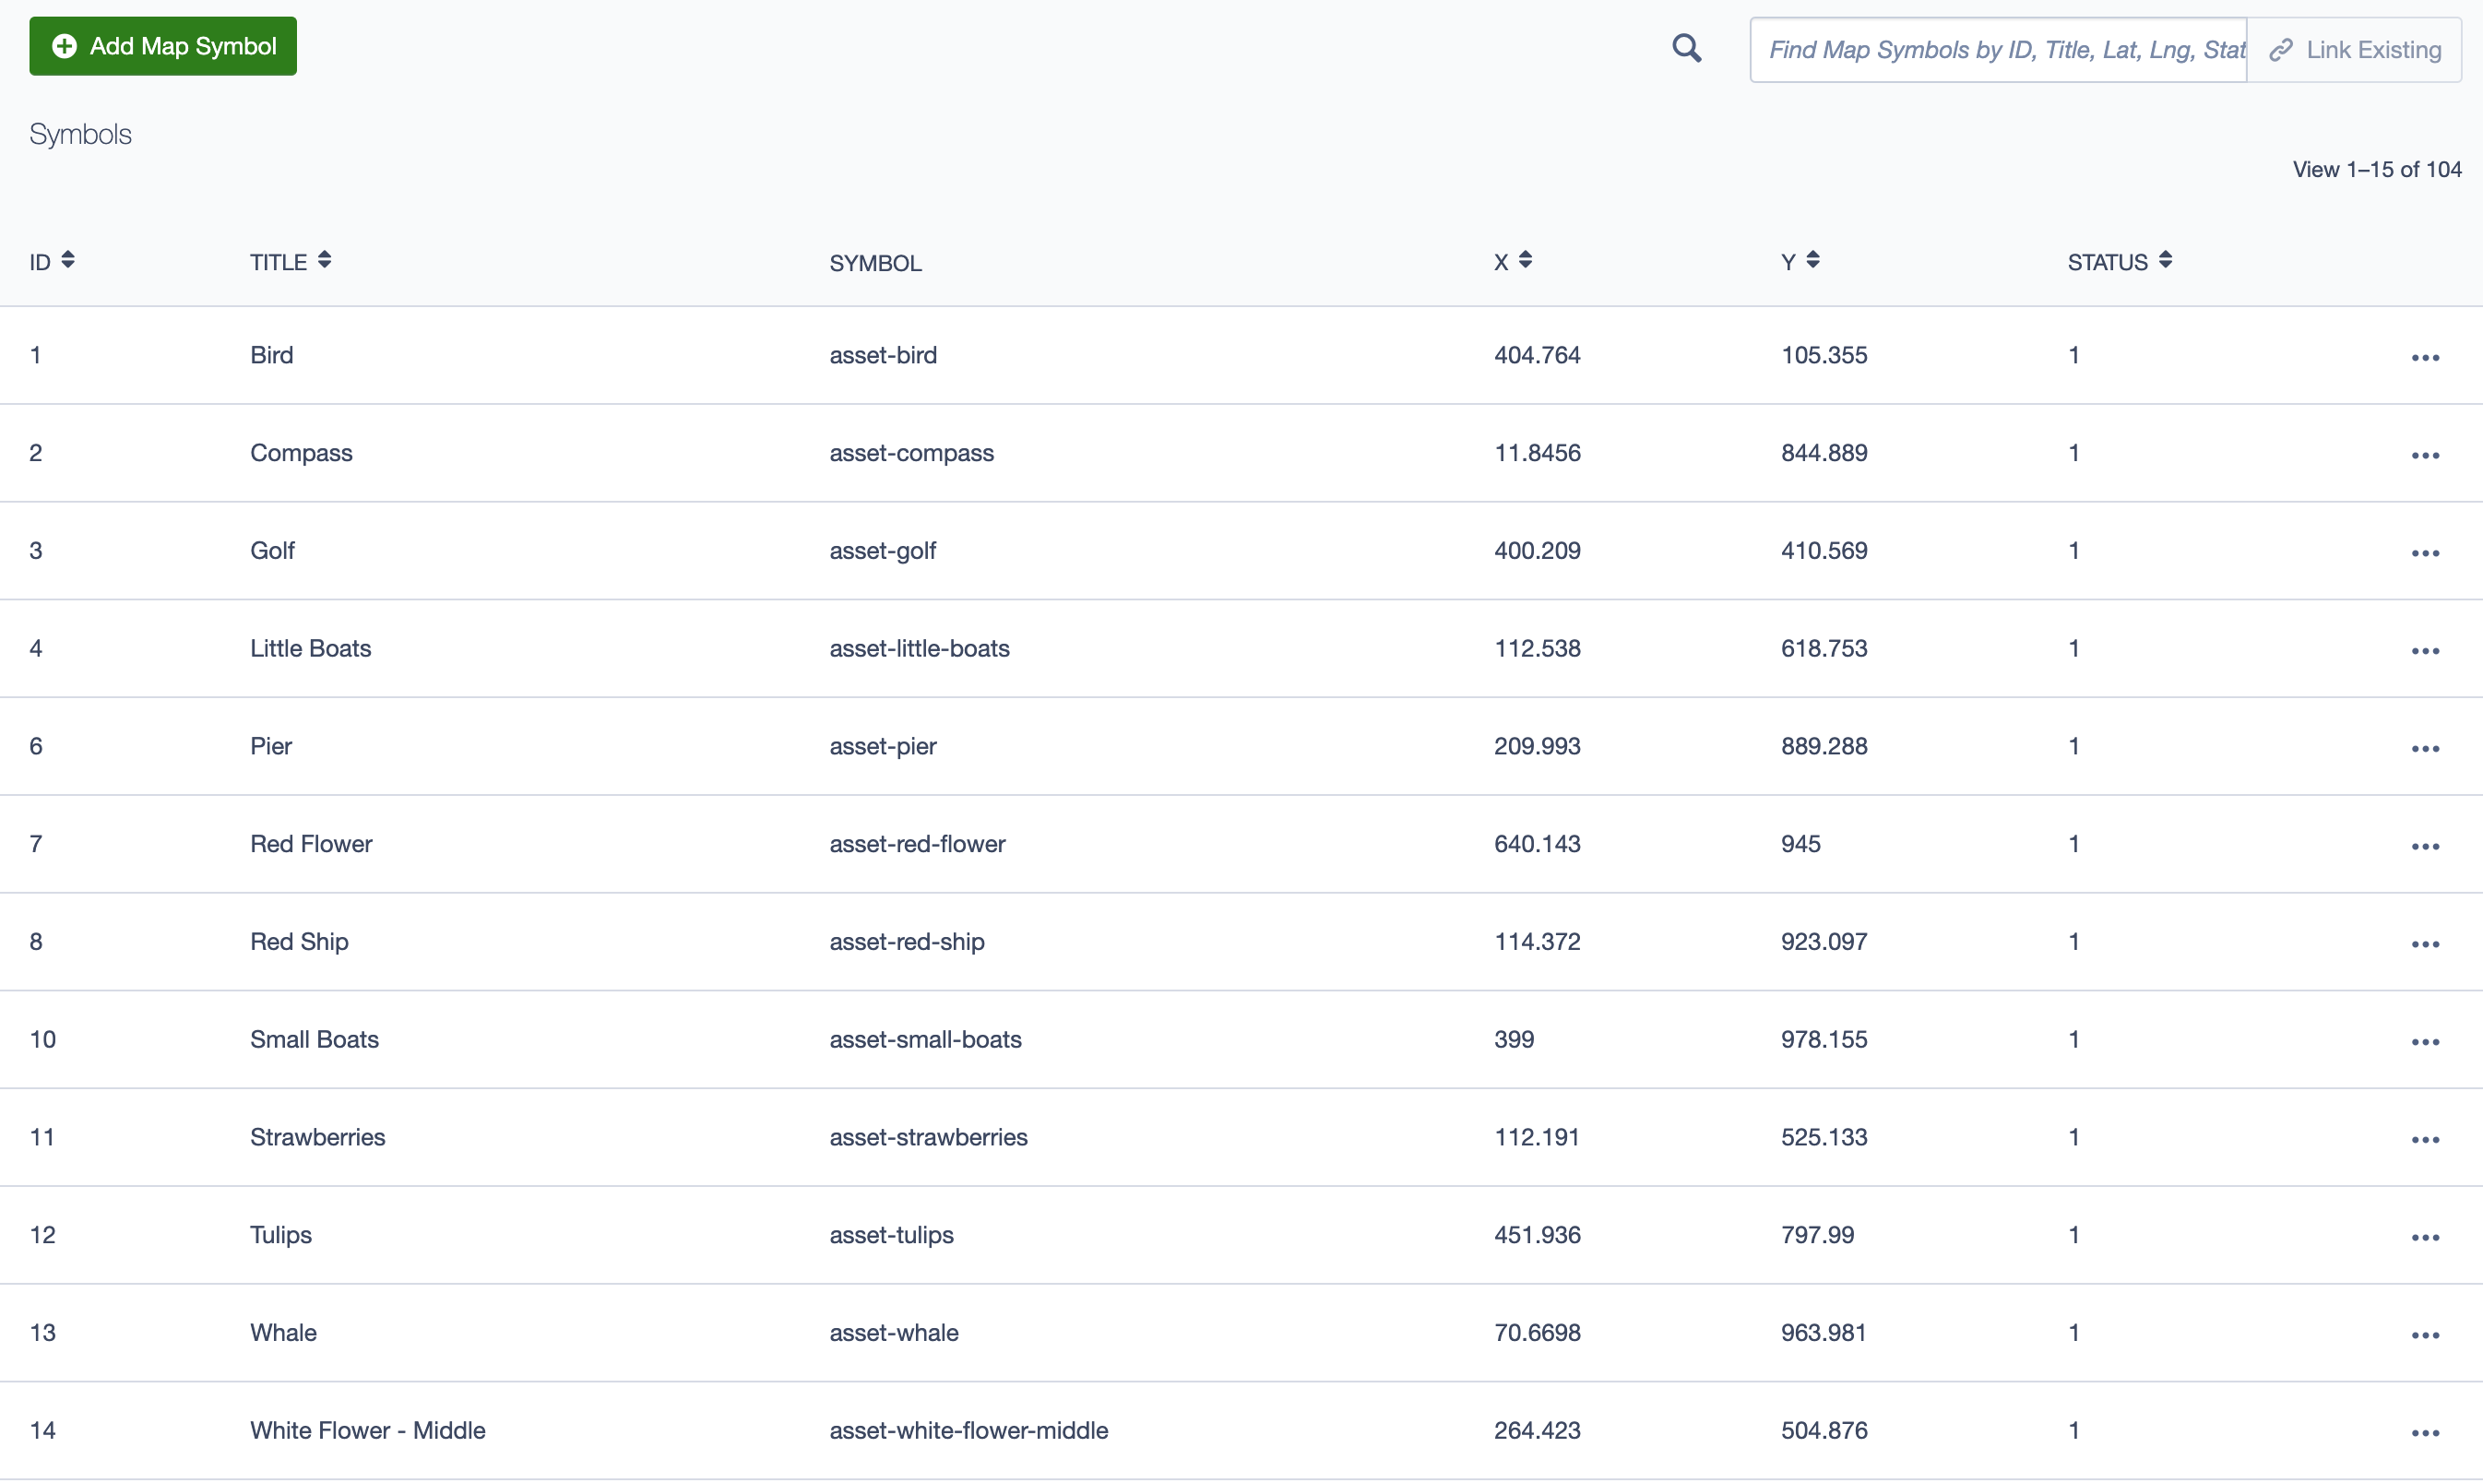Click the plus icon on Add Map Symbol

pyautogui.click(x=64, y=46)
